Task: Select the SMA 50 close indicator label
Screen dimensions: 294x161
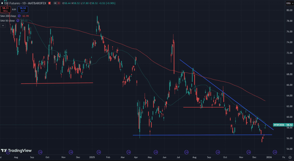Action: 7,21
